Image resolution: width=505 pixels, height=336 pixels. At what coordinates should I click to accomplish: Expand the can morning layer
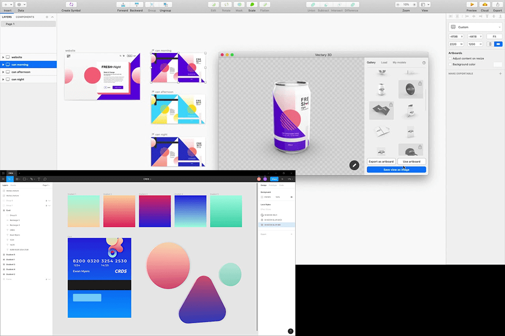3,65
